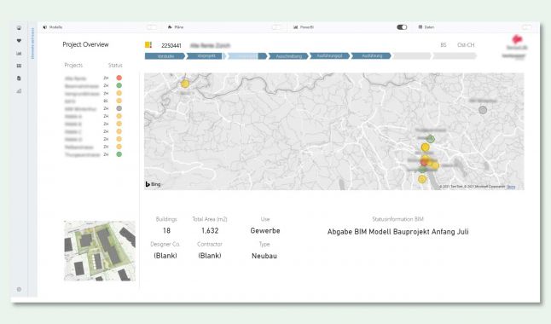551x324 pixels.
Task: Select the Ausschreibung phase step
Action: (288, 56)
